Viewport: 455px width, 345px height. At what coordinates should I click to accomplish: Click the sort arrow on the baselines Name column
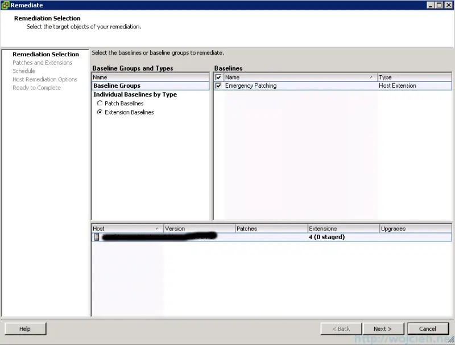[x=371, y=77]
